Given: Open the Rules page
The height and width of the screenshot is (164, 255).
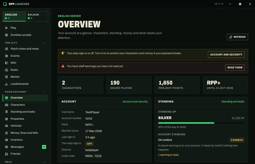Looking at the screenshot, I should [x=25, y=70].
